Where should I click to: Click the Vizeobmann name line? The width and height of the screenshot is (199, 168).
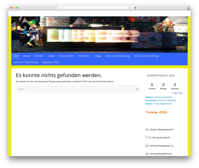coord(161,100)
